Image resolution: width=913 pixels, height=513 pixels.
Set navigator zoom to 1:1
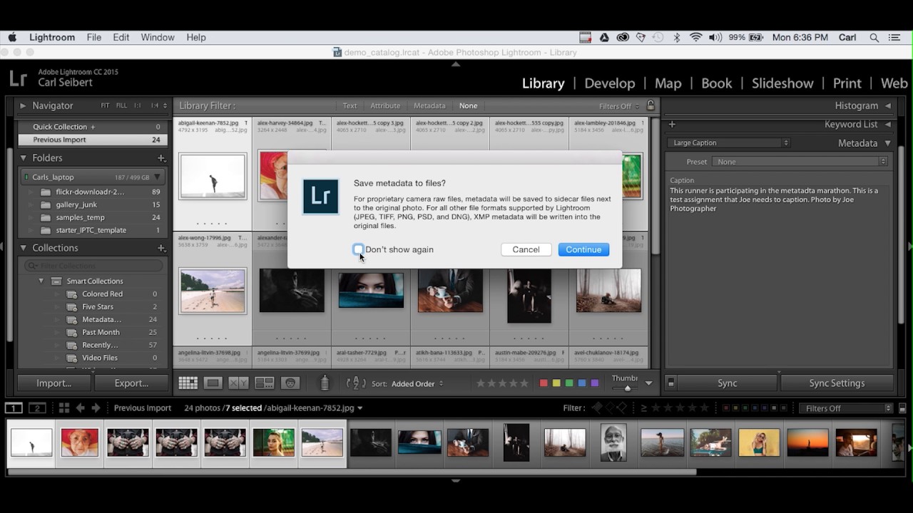click(x=138, y=105)
